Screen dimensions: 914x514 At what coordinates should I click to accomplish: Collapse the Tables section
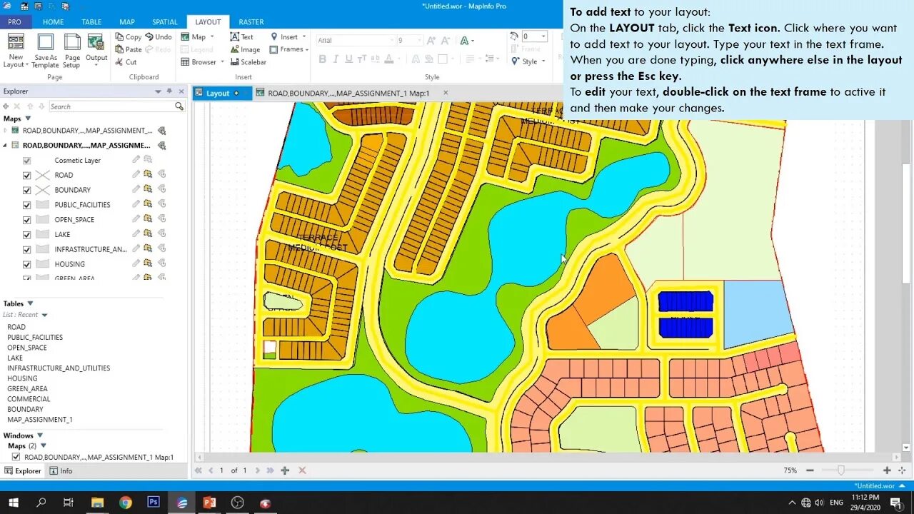tap(30, 303)
